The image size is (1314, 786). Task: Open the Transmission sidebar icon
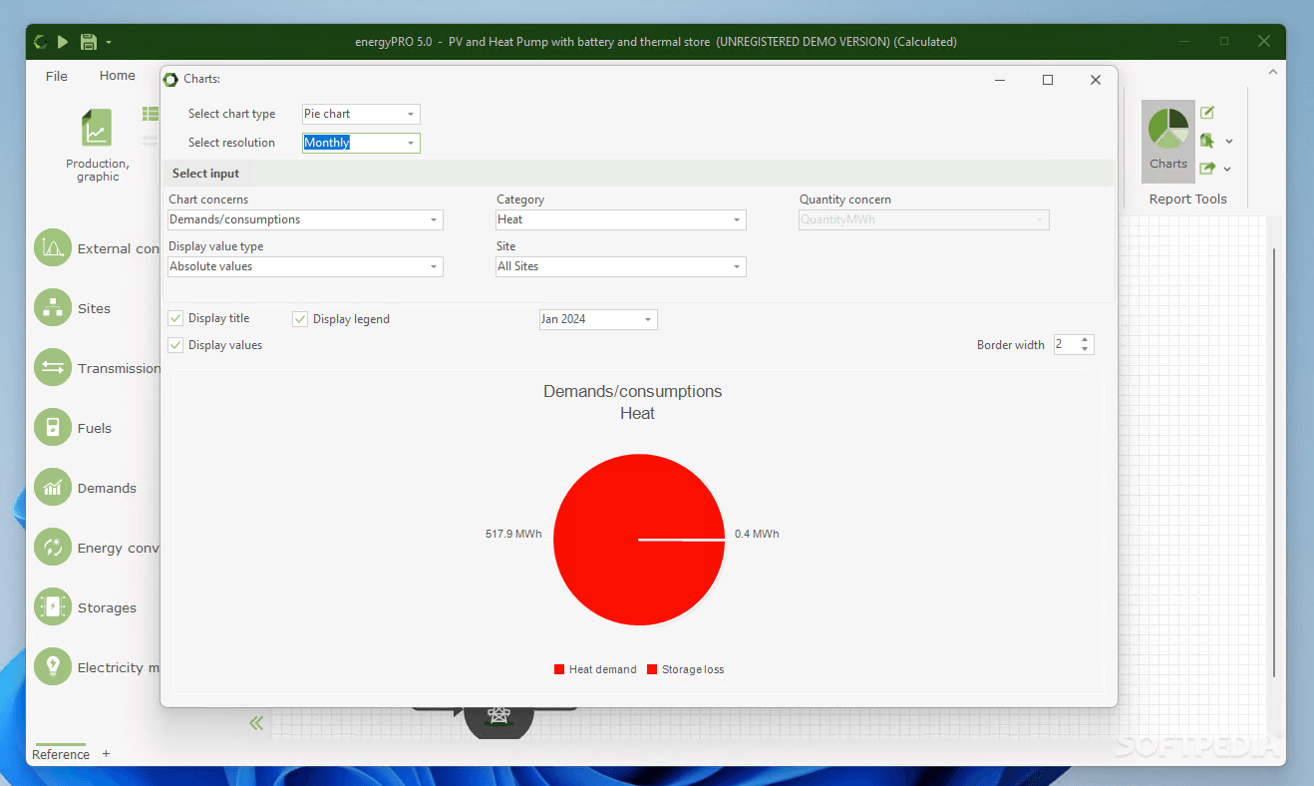click(x=53, y=367)
